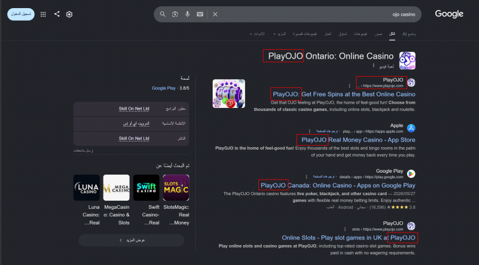Image resolution: width=479 pixels, height=265 pixels.
Task: Open three-dot menu of Apple result
Action: pyautogui.click(x=309, y=132)
